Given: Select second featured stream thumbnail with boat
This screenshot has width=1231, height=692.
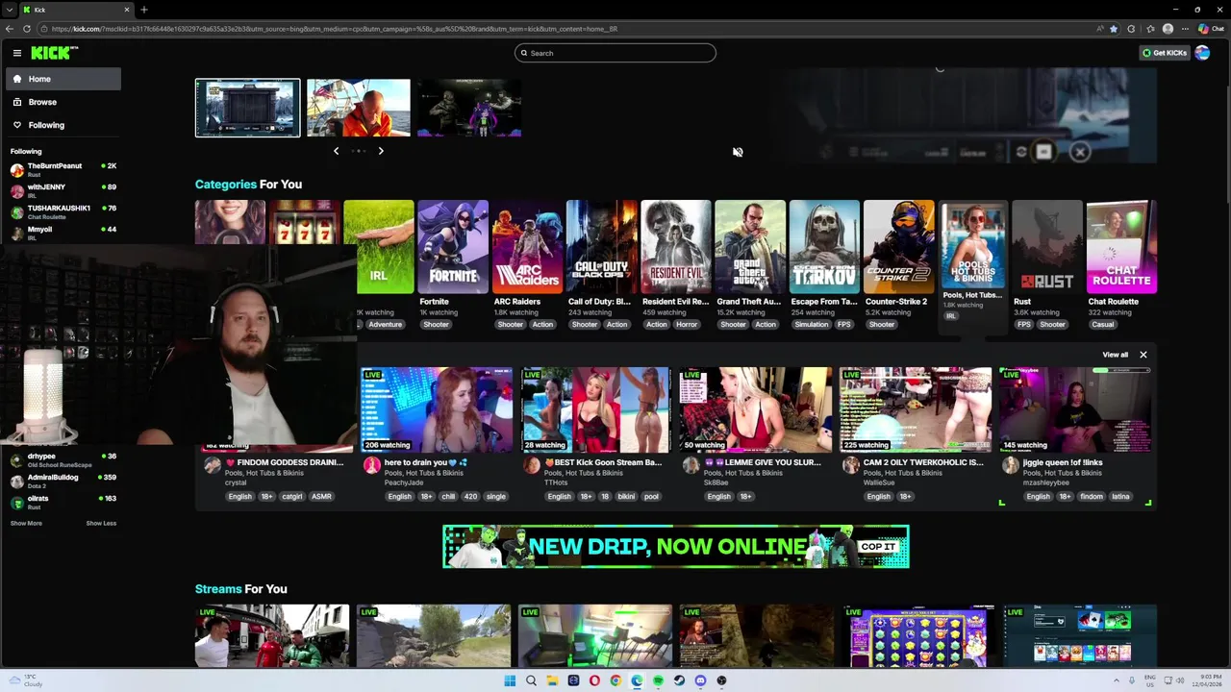Looking at the screenshot, I should [359, 108].
